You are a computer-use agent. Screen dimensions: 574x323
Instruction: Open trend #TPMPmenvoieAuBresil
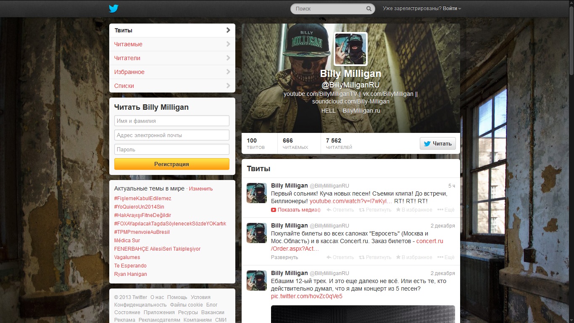click(142, 232)
